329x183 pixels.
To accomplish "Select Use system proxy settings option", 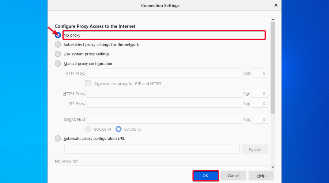I will 58,54.
